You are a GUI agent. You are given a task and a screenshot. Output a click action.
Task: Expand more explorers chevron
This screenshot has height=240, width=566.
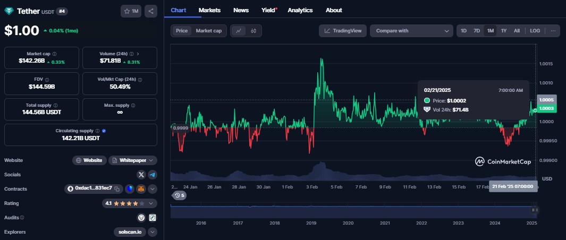[153, 232]
